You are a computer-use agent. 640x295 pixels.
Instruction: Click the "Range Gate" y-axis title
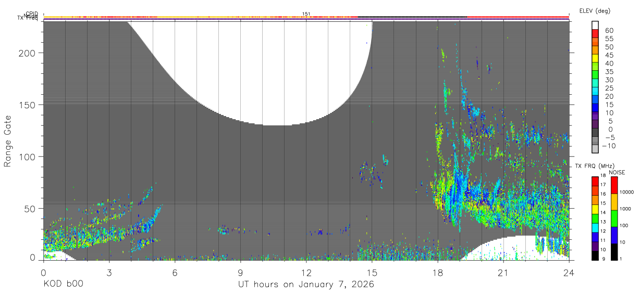tap(8, 141)
